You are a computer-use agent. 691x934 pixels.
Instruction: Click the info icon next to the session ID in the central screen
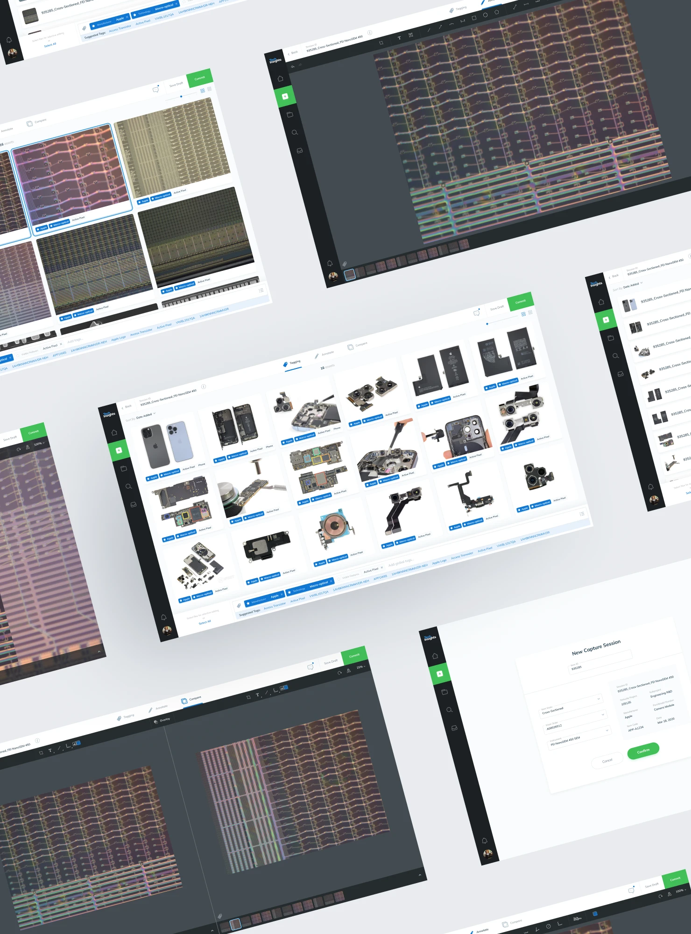pos(204,387)
